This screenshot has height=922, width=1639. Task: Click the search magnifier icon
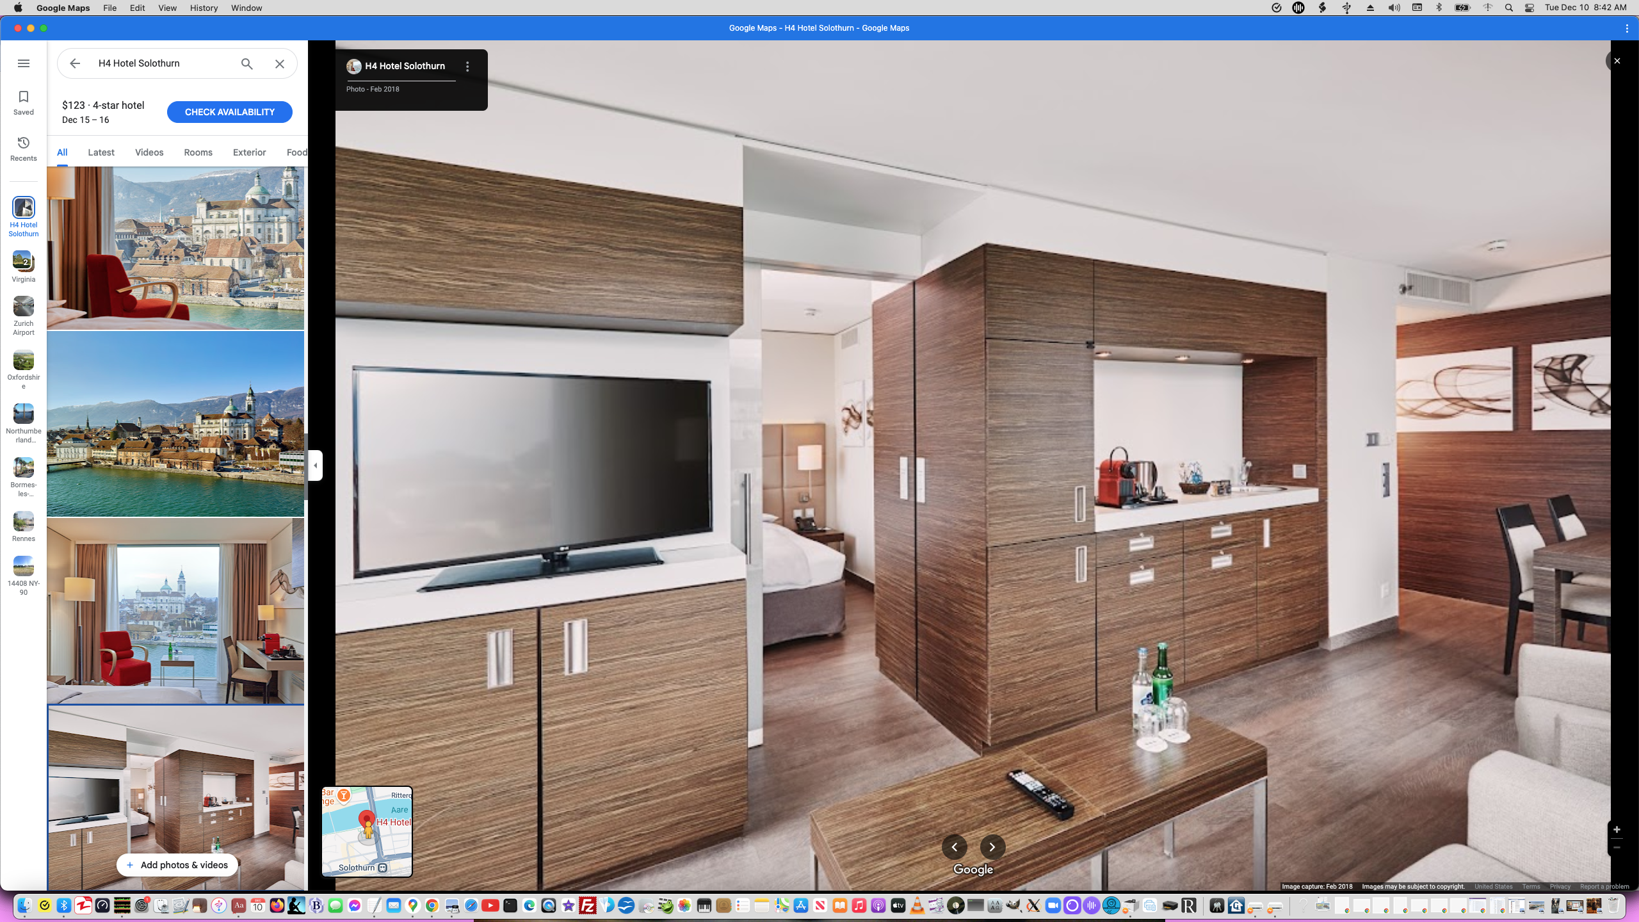pos(246,63)
